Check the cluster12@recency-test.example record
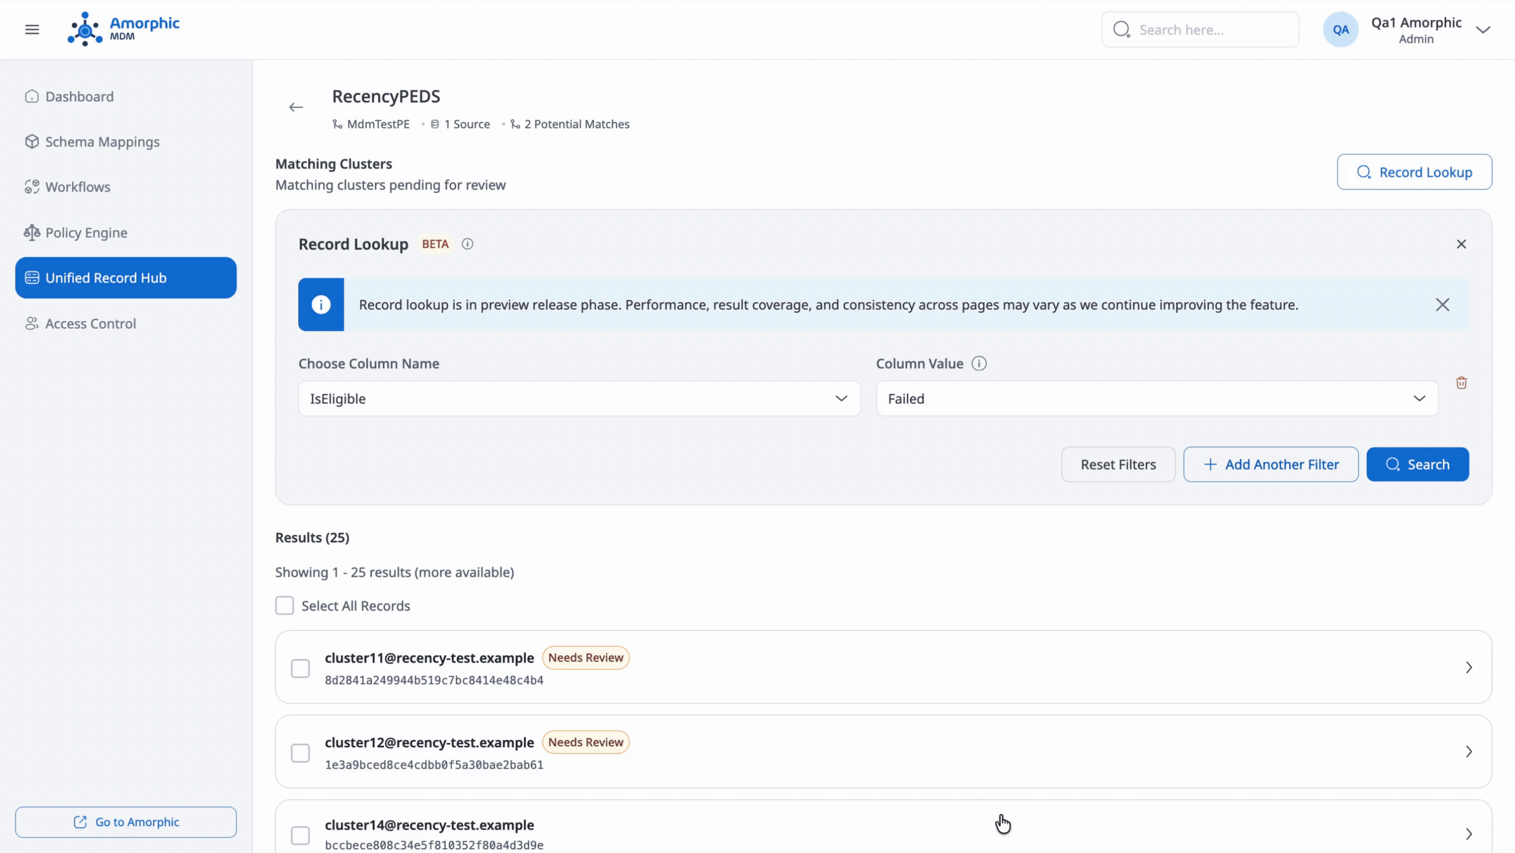1515x853 pixels. coord(300,753)
